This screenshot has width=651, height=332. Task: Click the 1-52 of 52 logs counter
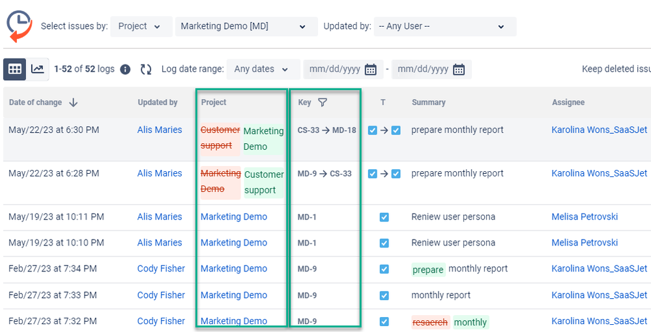click(x=84, y=69)
